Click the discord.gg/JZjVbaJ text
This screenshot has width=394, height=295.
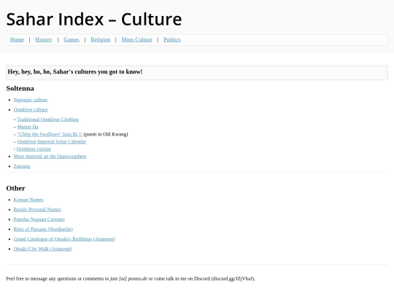[233, 279]
